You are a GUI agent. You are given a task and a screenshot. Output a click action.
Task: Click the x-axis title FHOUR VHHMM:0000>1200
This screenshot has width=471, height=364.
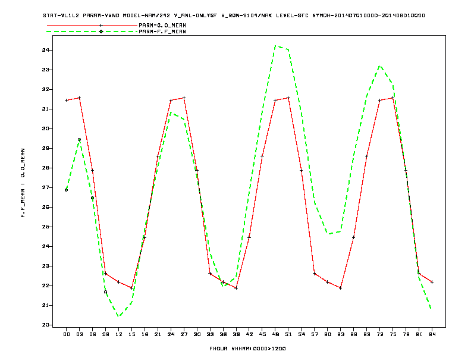(247, 349)
